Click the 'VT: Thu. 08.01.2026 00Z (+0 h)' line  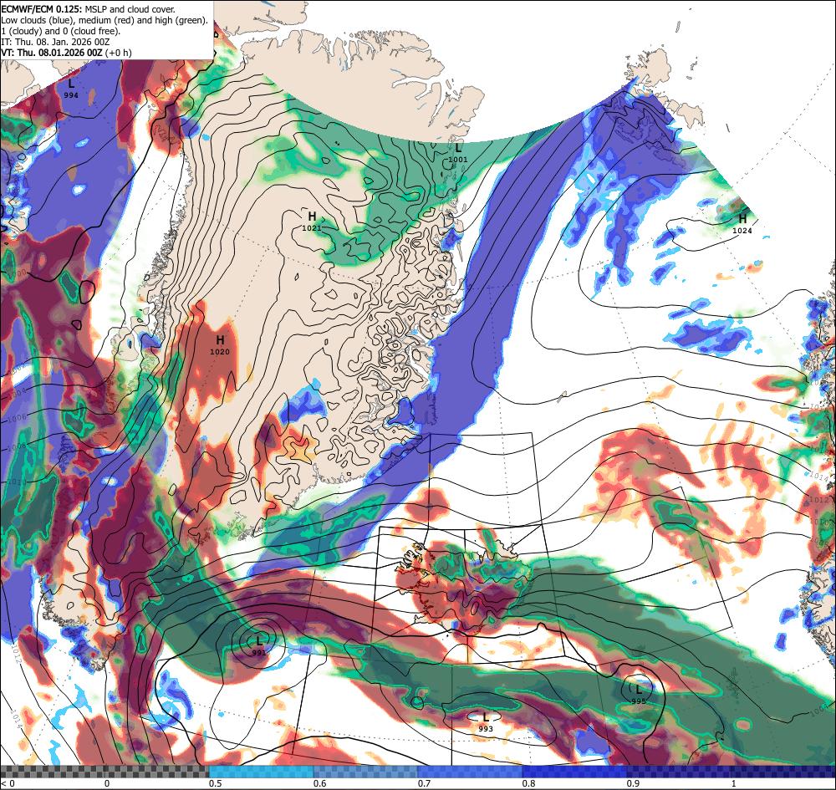66,53
